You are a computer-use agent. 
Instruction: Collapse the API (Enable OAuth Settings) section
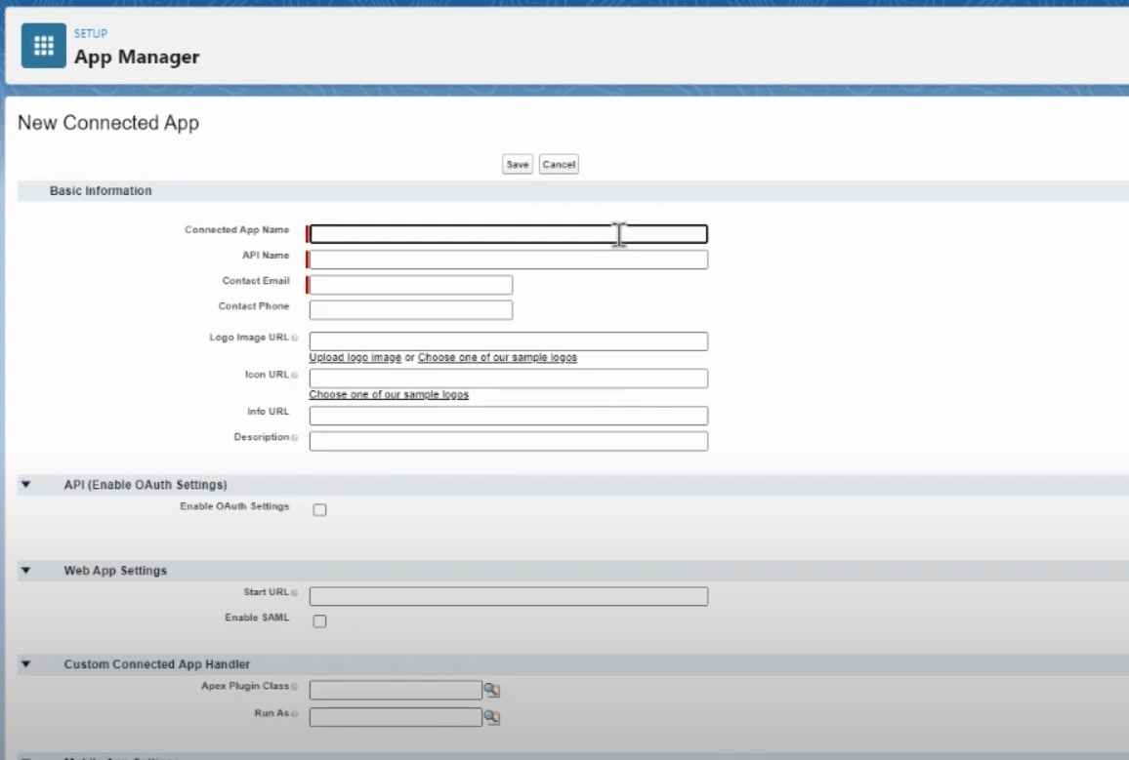click(x=26, y=485)
